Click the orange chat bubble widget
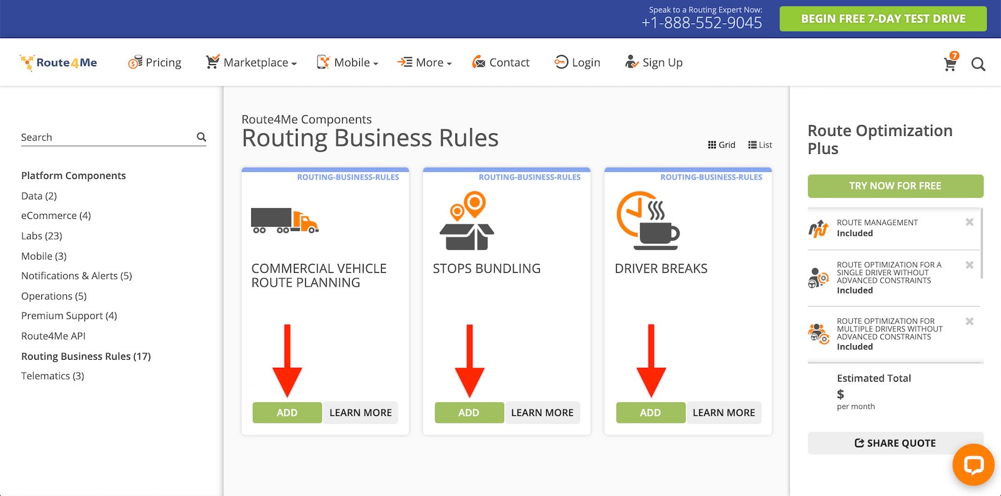Screen dimensions: 1001x496 [x=973, y=465]
